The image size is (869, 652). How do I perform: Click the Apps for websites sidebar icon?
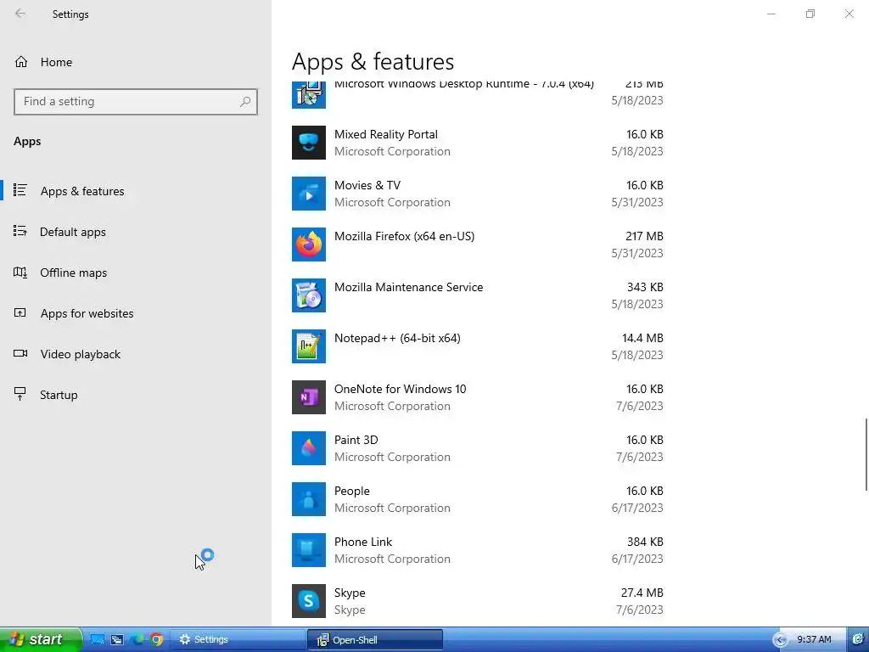coord(20,312)
